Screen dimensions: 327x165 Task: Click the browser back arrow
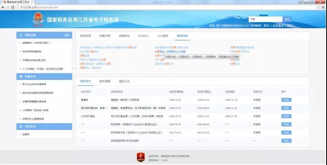3,7
